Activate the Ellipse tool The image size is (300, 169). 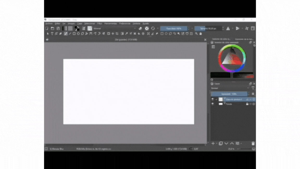pos(78,34)
